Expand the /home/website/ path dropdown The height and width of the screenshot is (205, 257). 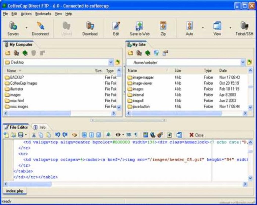click(243, 62)
